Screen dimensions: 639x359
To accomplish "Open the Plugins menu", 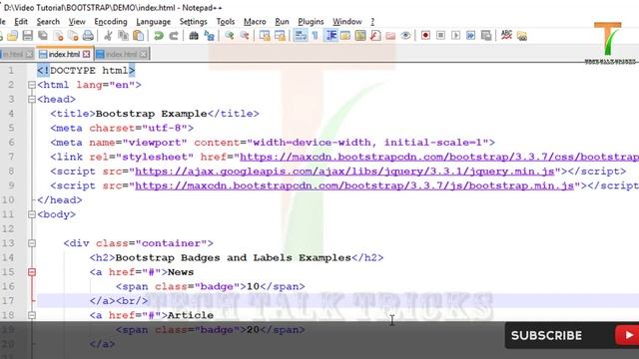I will coord(311,22).
